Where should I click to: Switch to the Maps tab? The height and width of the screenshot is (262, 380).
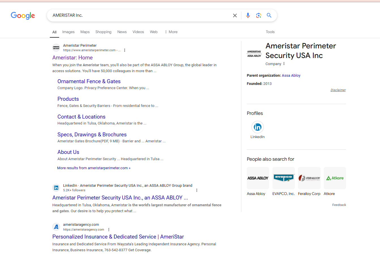click(x=85, y=32)
